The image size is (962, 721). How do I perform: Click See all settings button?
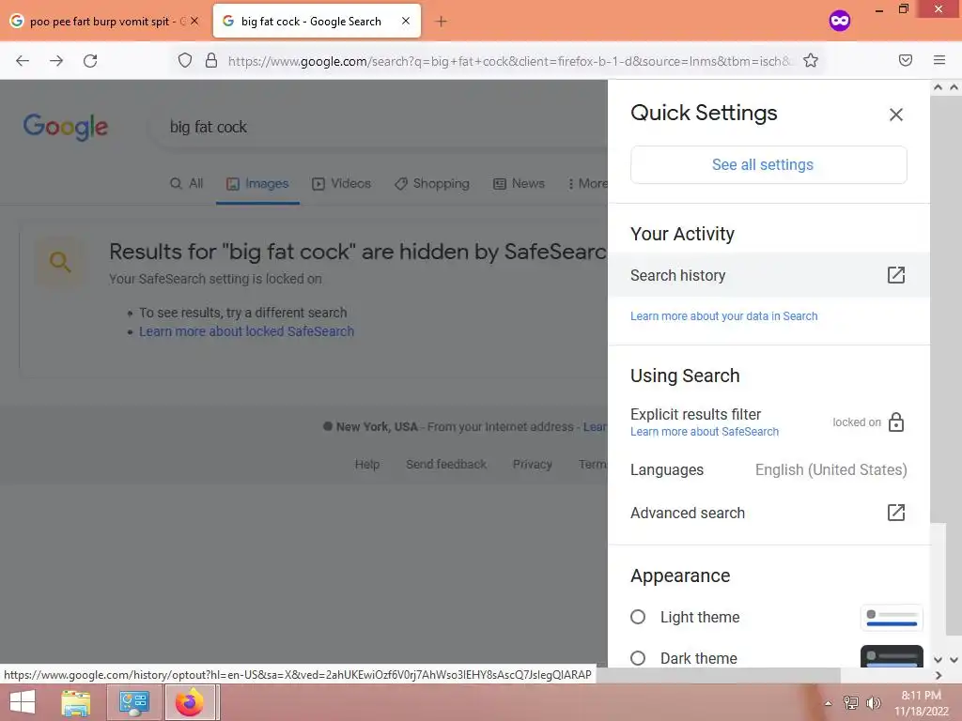pyautogui.click(x=768, y=164)
